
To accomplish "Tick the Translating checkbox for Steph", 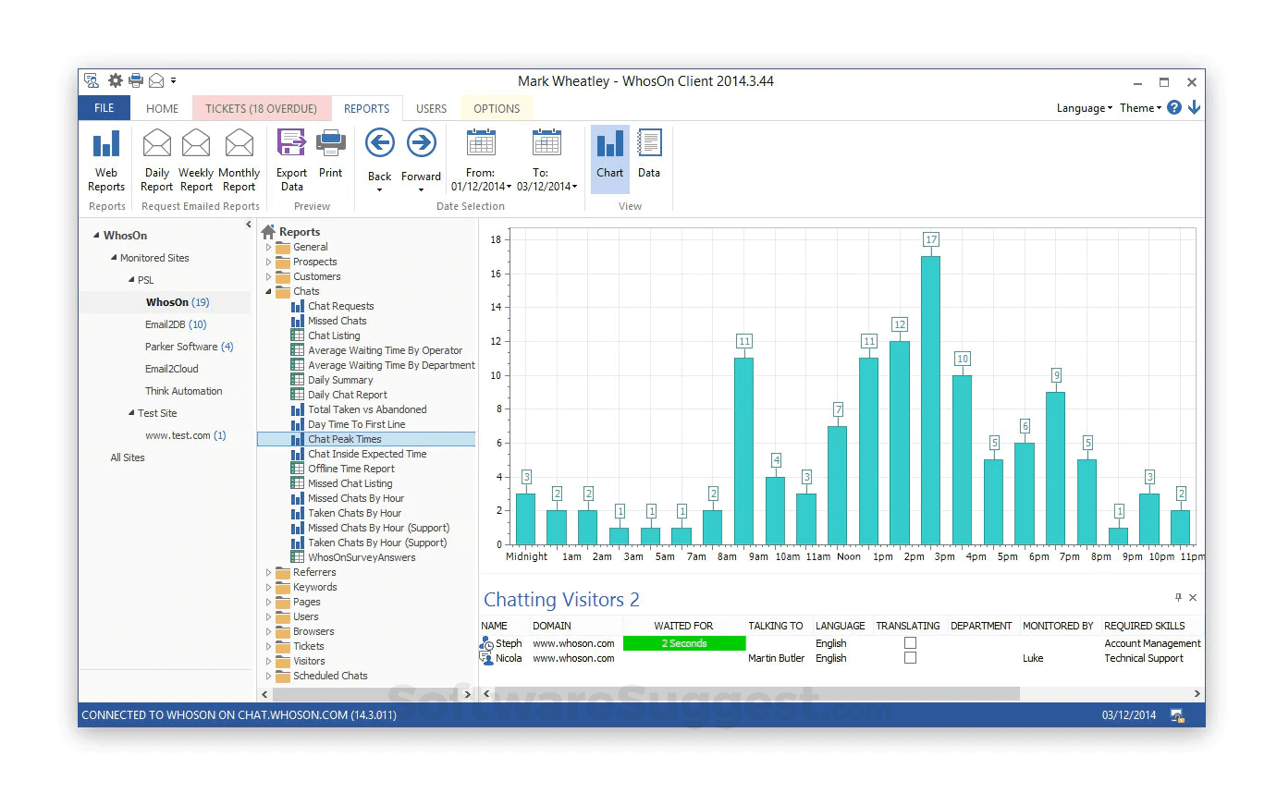I will tap(910, 643).
